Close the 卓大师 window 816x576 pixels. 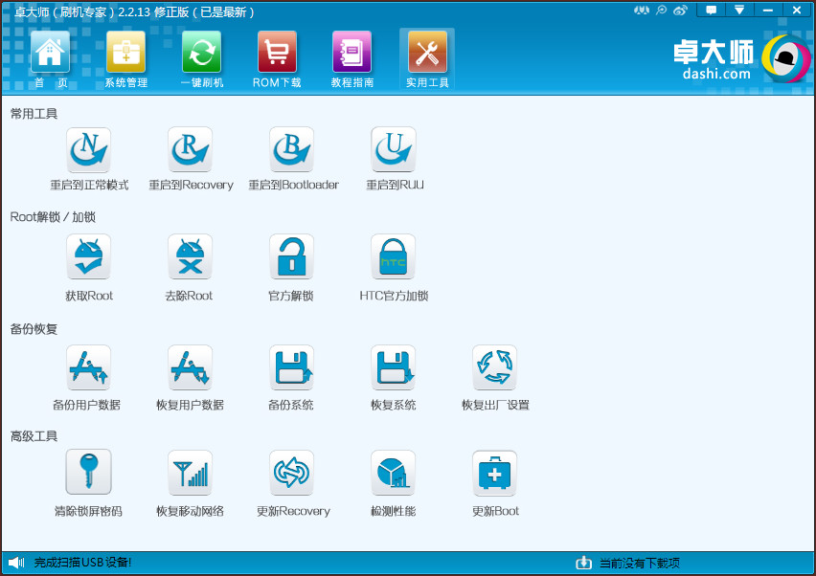(x=797, y=10)
